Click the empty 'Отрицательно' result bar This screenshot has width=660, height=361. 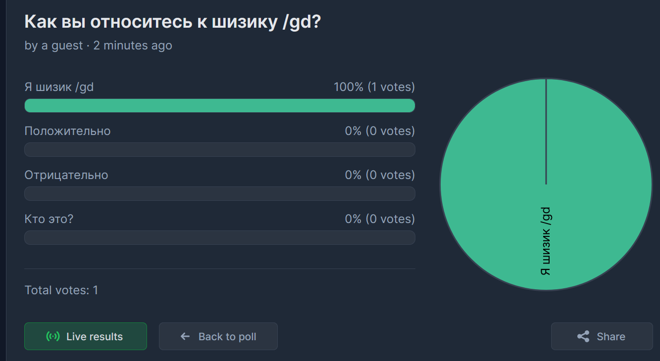click(219, 194)
